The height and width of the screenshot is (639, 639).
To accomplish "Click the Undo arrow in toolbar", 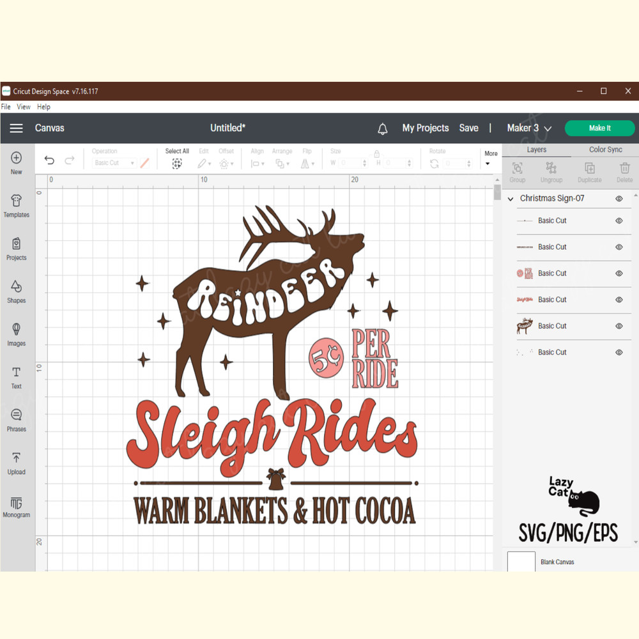I will pos(49,160).
